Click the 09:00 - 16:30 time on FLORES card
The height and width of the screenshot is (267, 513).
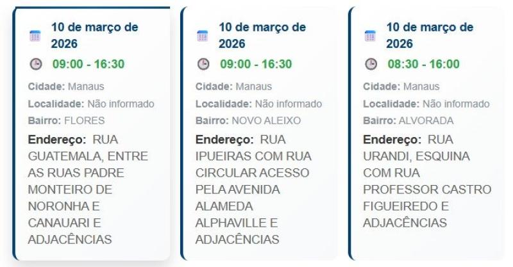point(88,64)
